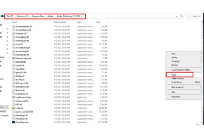Screen dimensions: 204x136
Task: Click the JP2KLib.dll file icon
Action: tap(14, 76)
